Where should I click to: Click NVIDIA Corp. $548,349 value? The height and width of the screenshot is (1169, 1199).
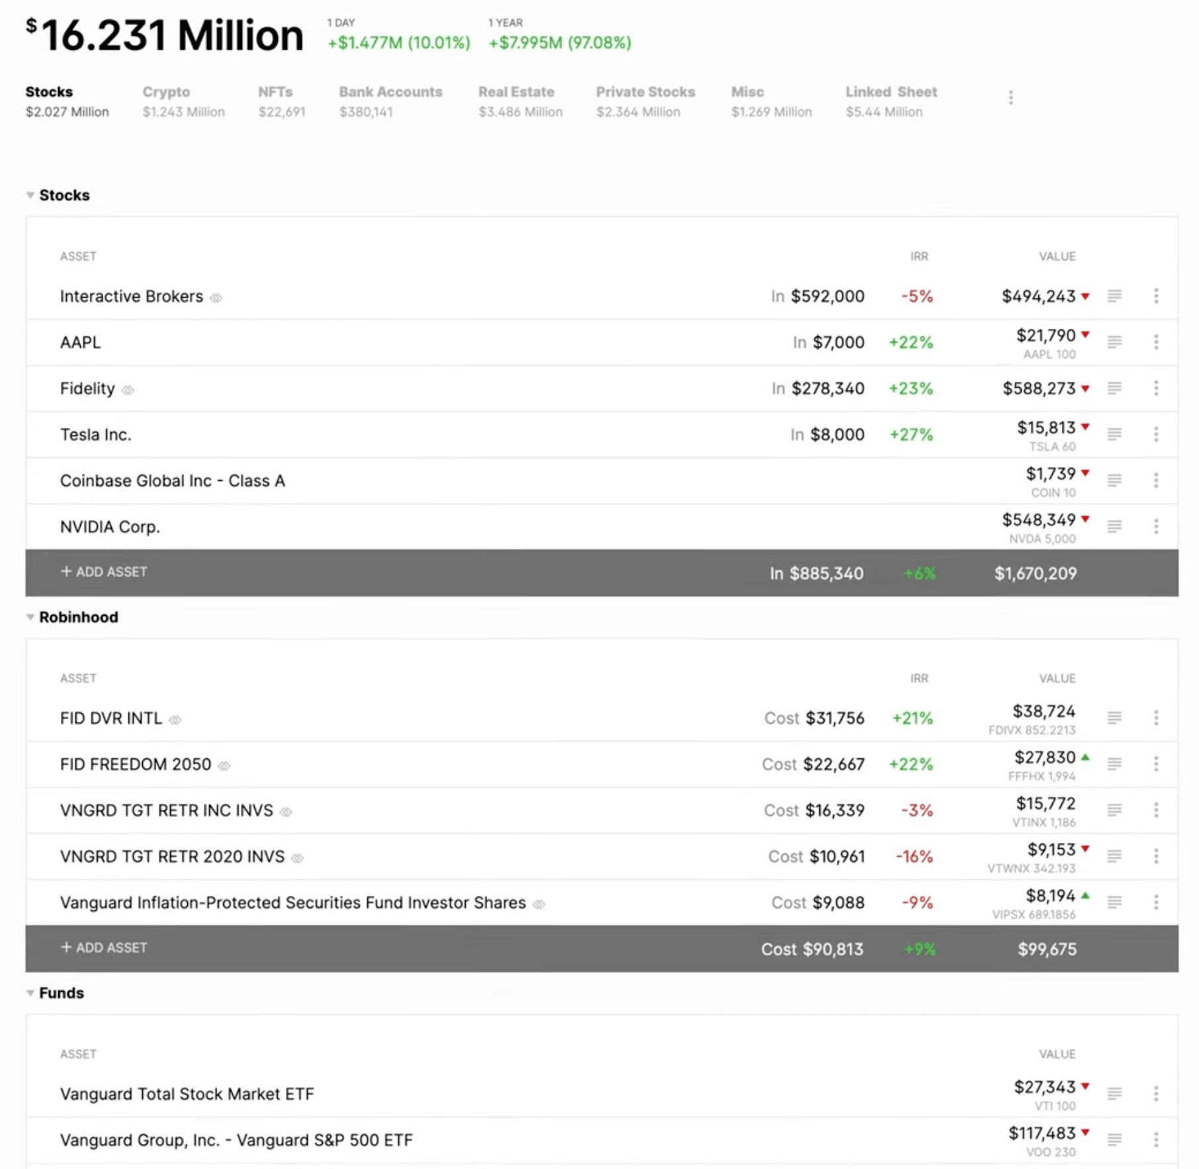pyautogui.click(x=1038, y=520)
